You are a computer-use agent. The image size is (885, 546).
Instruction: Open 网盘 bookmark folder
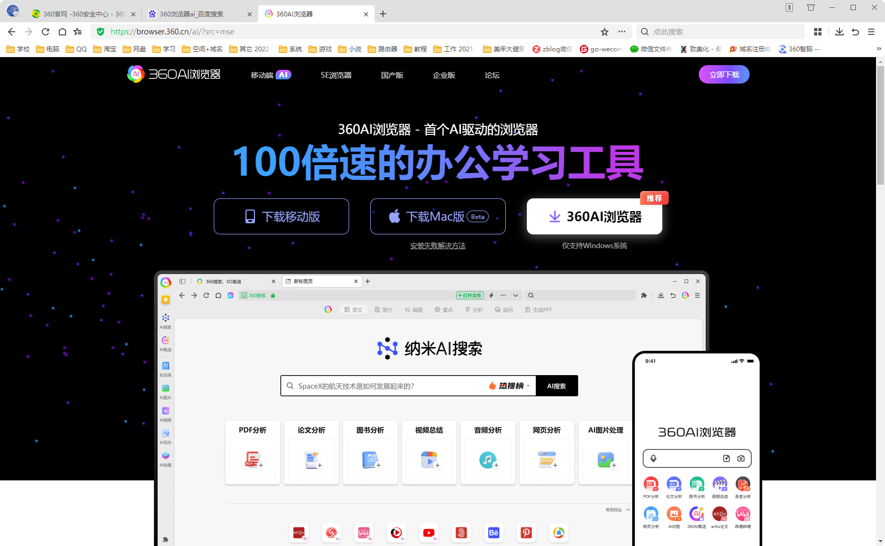tap(134, 49)
